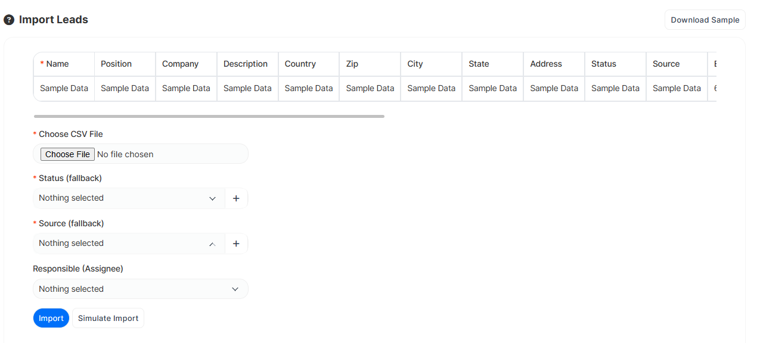Click the Simulate Import button
The width and height of the screenshot is (760, 343).
[x=108, y=319]
